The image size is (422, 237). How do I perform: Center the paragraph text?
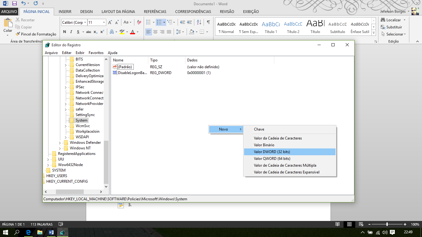155,32
